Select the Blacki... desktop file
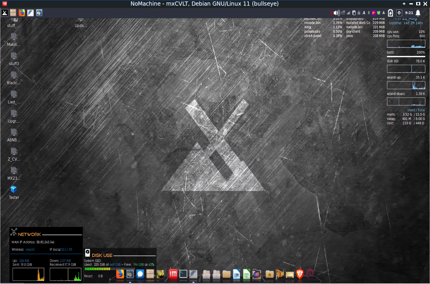430x284 pixels. click(14, 78)
